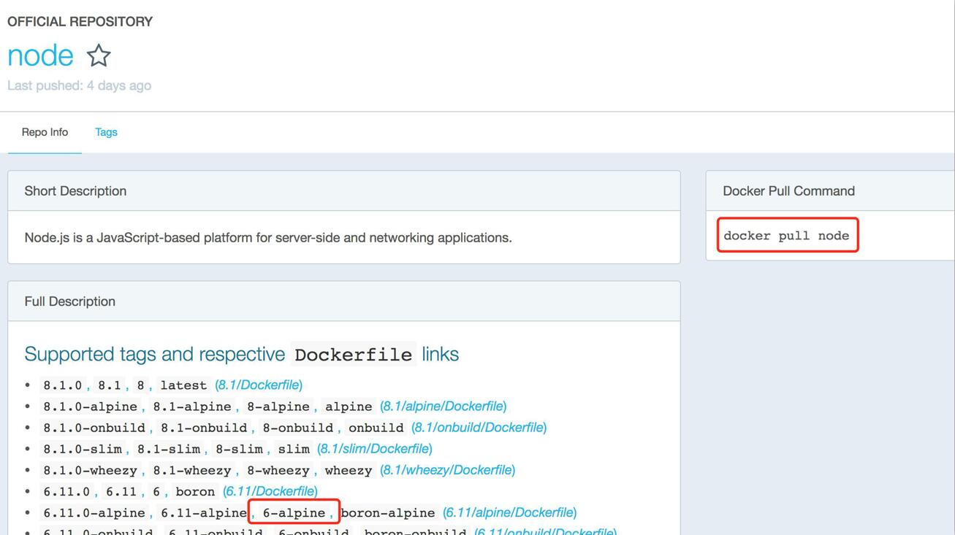Screen dimensions: 955x535
Task: Click the Full Description panel header
Action: pos(69,301)
